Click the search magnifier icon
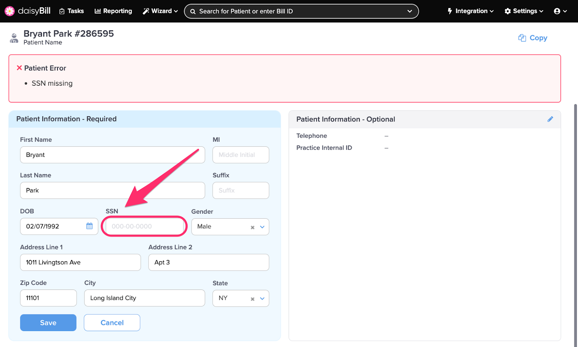The height and width of the screenshot is (347, 578). [193, 11]
